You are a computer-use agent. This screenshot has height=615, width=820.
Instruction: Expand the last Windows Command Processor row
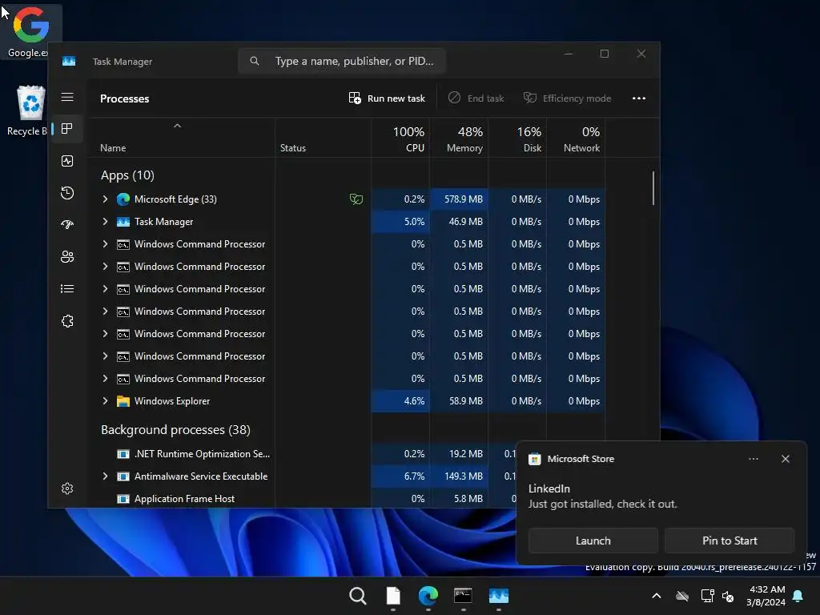pyautogui.click(x=105, y=379)
